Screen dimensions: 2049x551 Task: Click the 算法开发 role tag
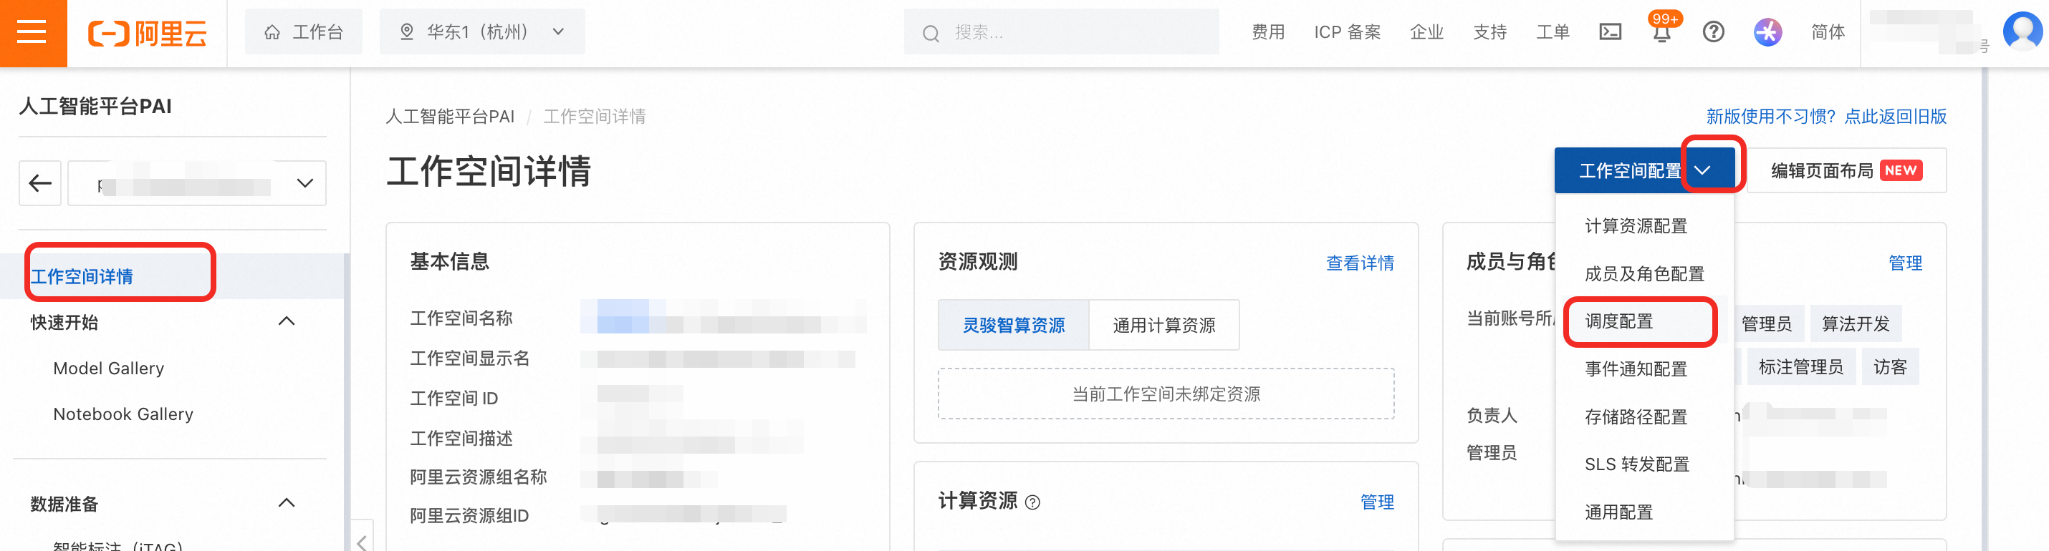(1855, 324)
